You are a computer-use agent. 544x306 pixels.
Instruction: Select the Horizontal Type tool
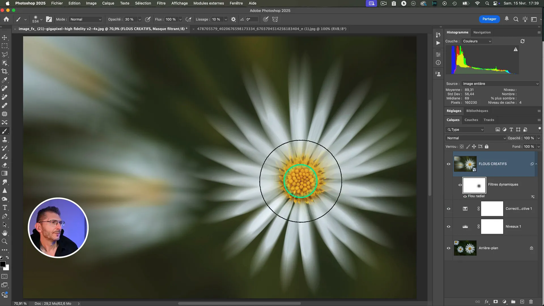point(5,208)
